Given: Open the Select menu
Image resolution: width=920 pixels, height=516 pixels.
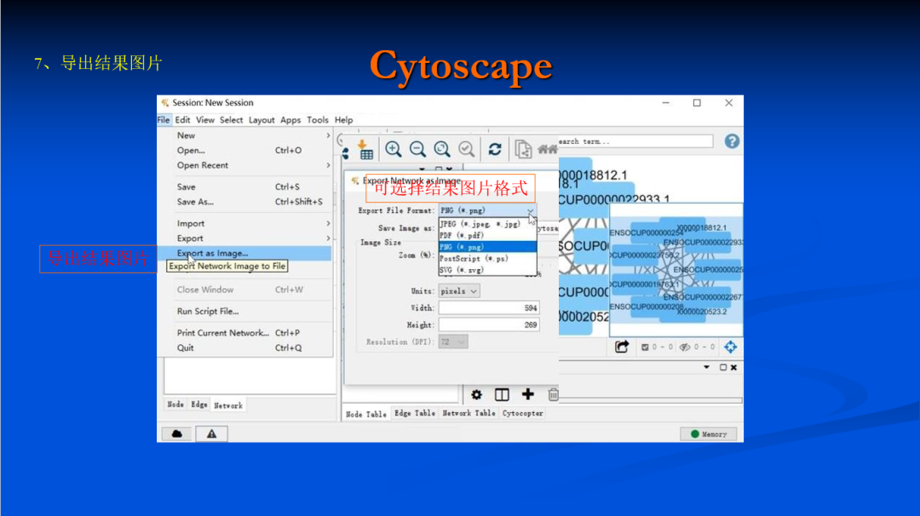Looking at the screenshot, I should (231, 119).
